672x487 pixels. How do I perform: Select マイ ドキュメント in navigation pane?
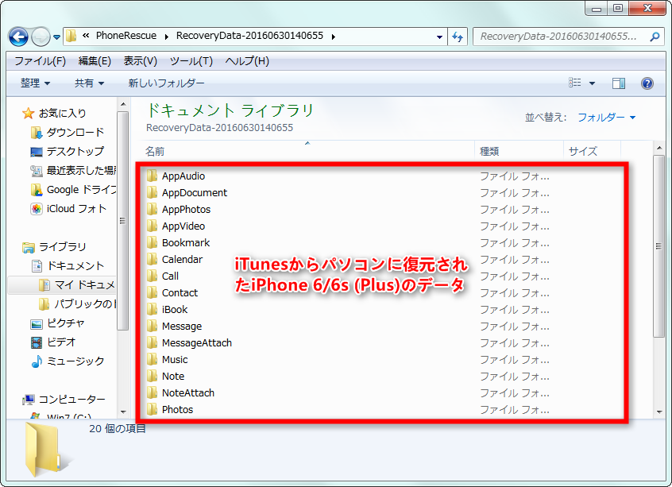pyautogui.click(x=85, y=285)
